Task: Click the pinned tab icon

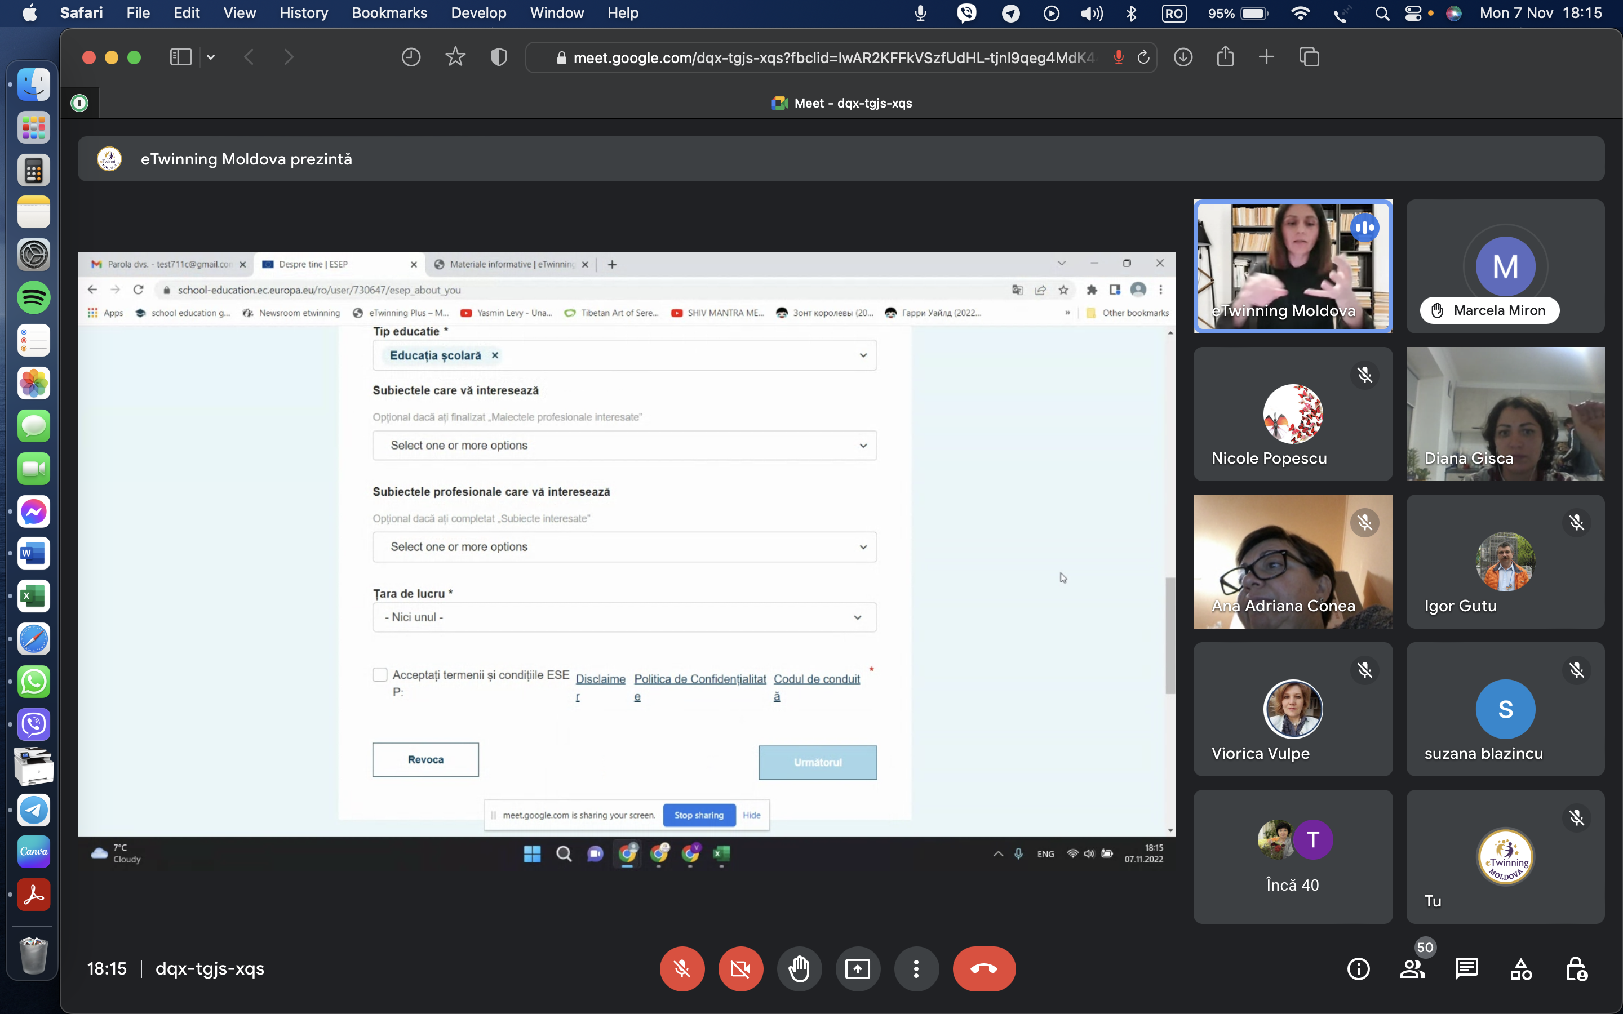Action: coord(80,103)
